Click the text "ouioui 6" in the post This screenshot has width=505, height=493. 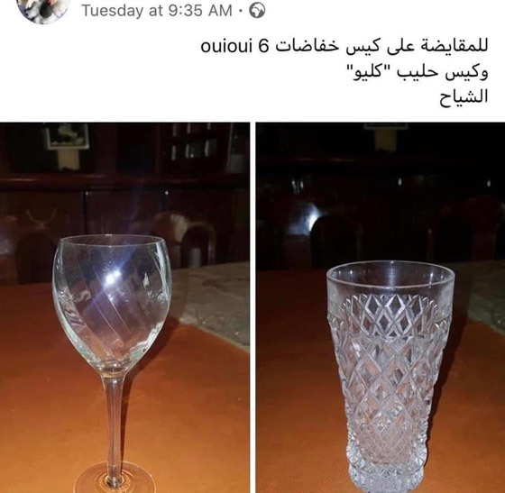(x=234, y=47)
